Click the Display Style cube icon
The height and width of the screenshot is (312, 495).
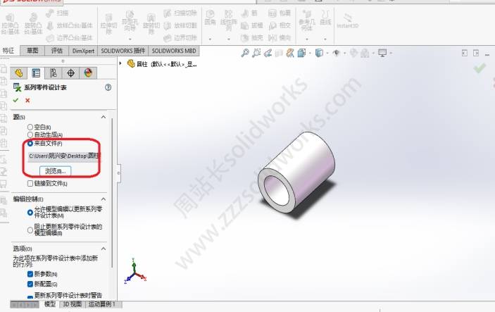click(x=319, y=53)
